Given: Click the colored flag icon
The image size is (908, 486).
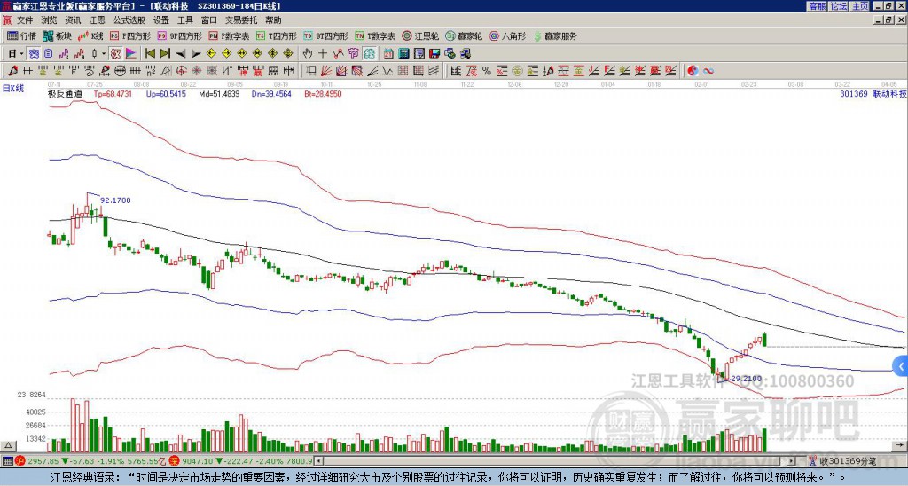Looking at the screenshot, I should [x=131, y=54].
